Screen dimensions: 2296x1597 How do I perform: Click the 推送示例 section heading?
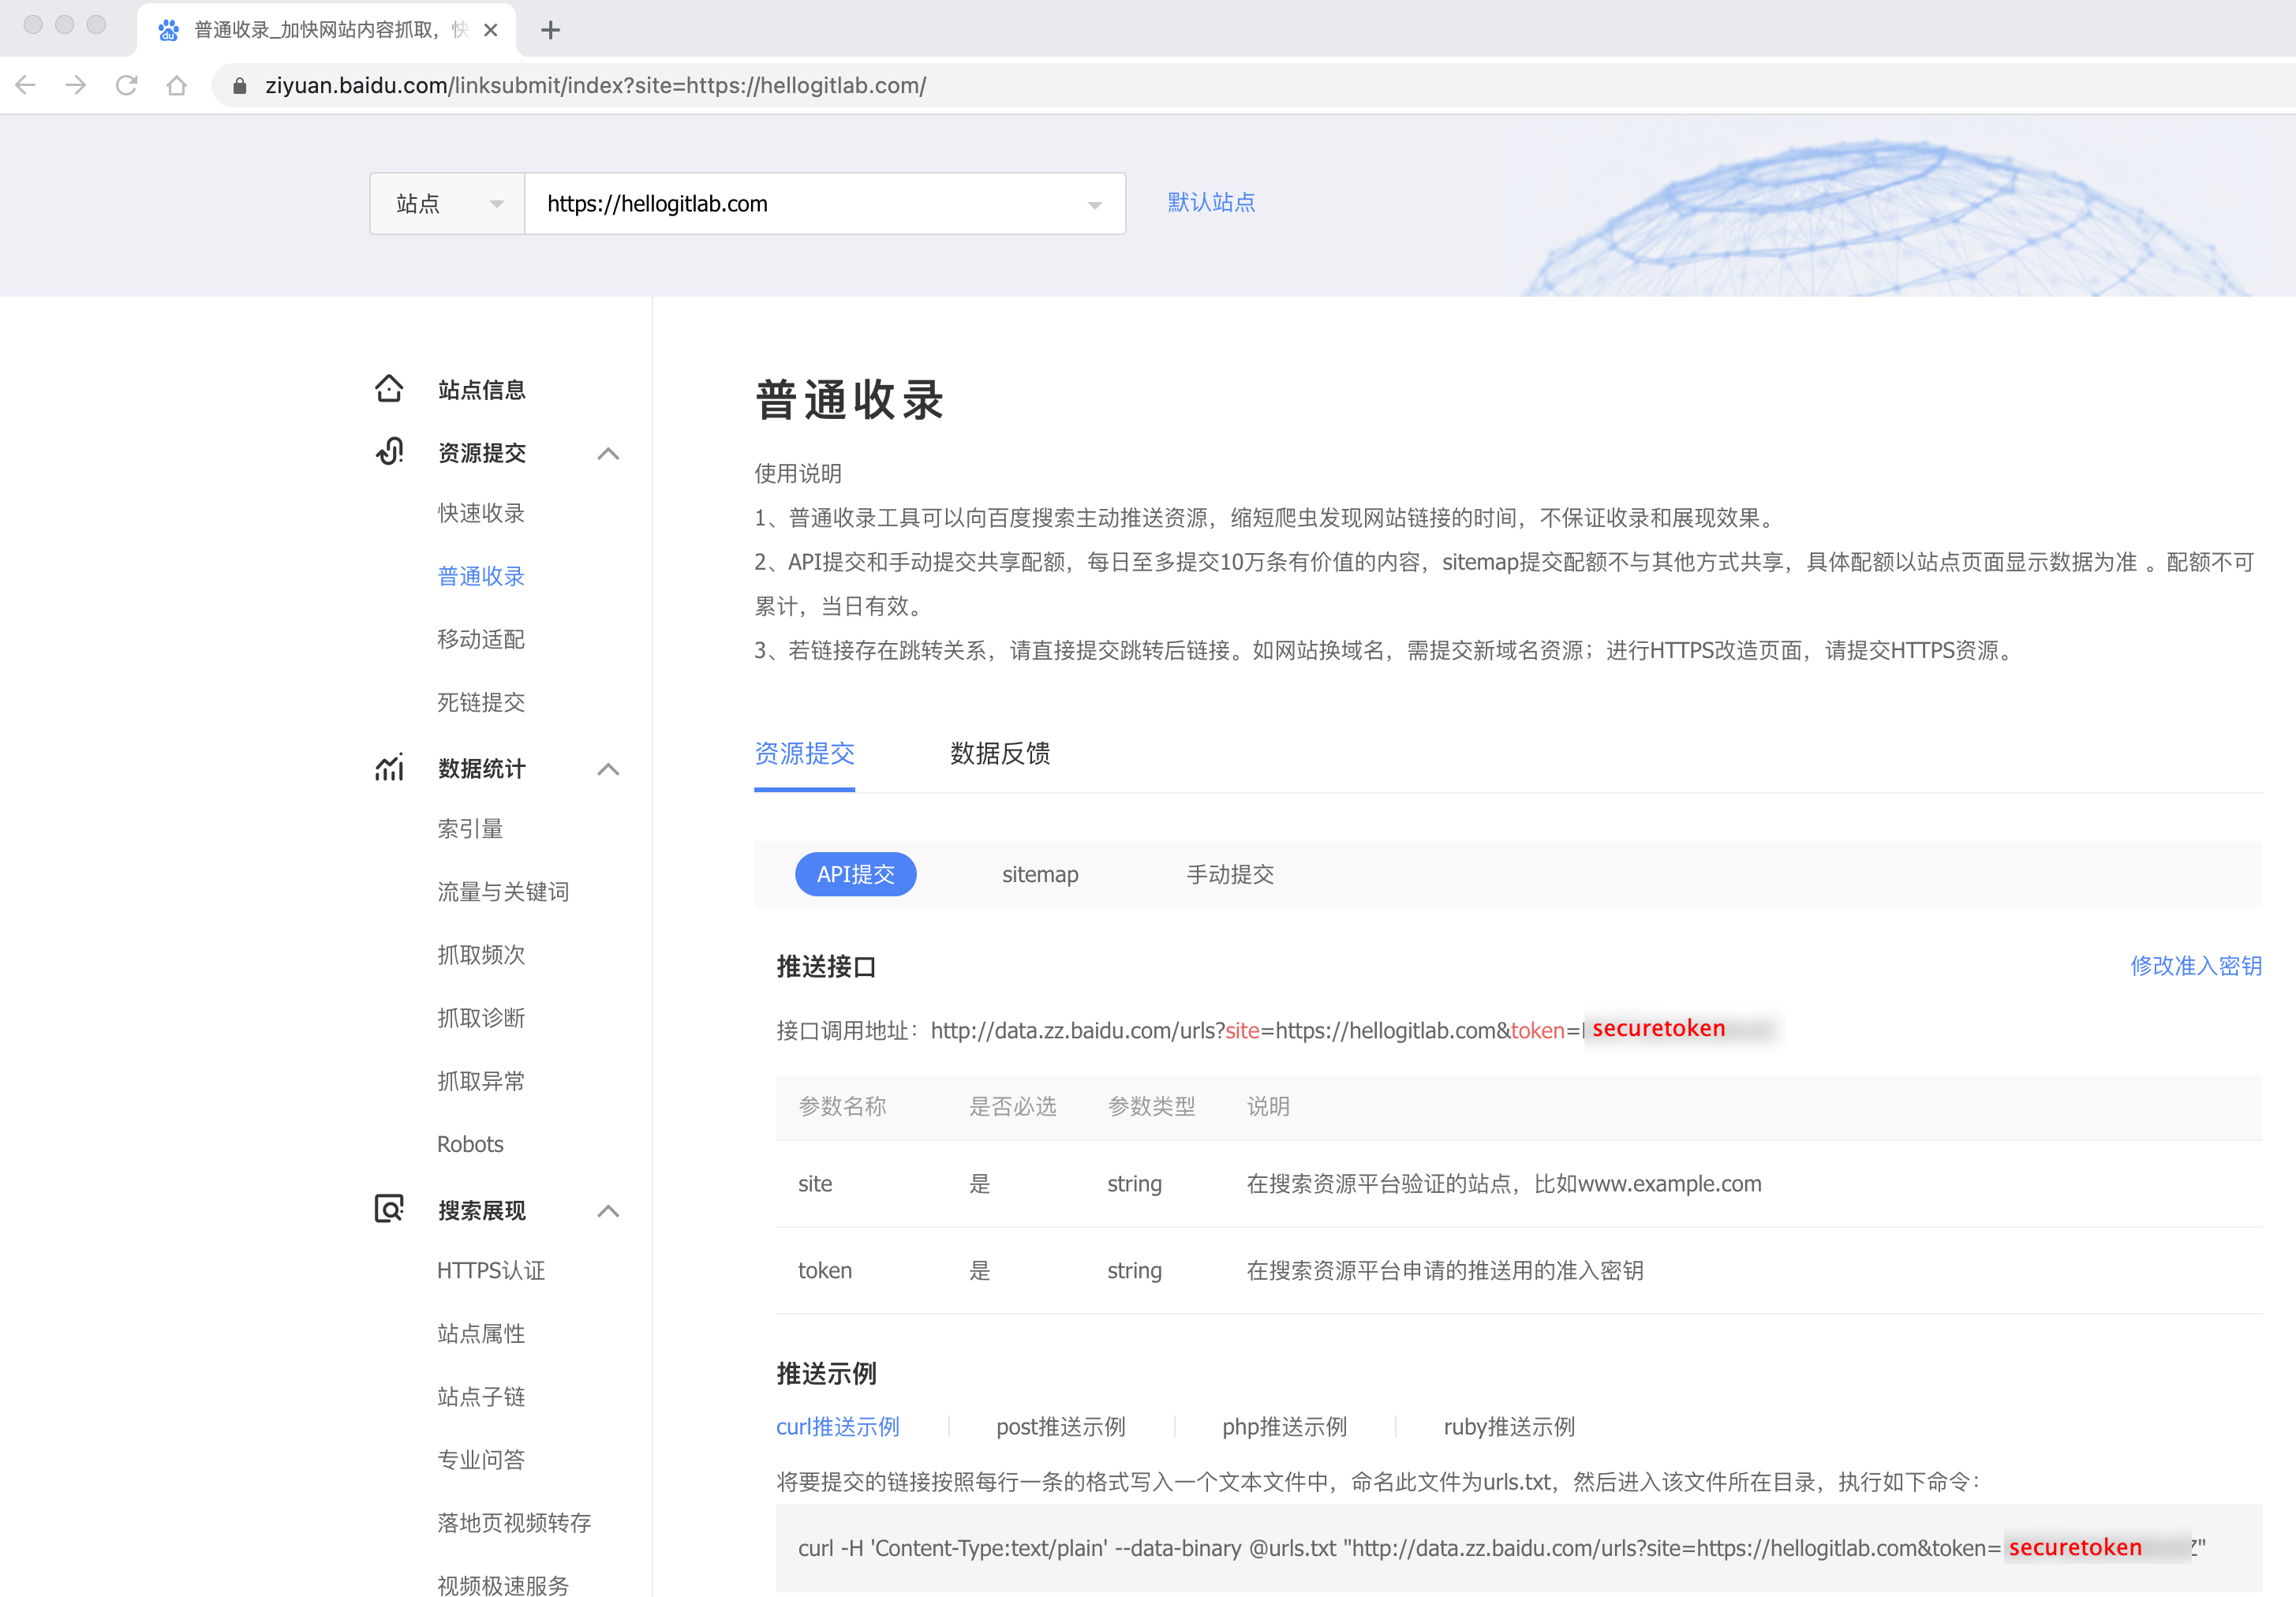(826, 1373)
